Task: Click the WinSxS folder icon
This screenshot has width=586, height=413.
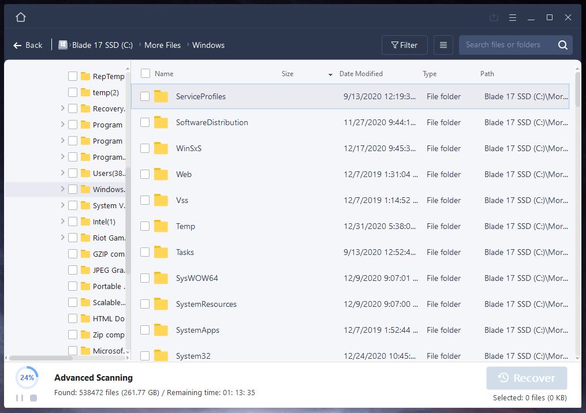Action: point(161,148)
